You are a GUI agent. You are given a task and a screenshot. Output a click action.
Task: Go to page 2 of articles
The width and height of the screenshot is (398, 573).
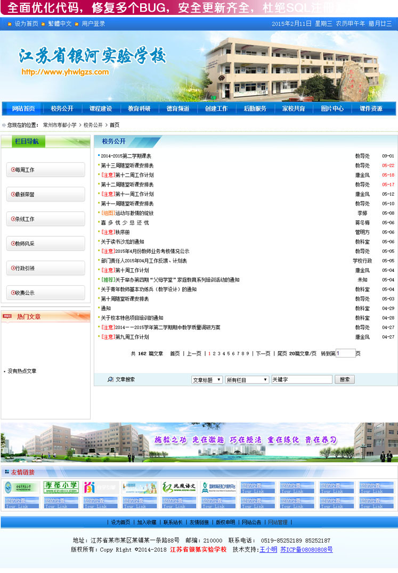click(x=214, y=354)
